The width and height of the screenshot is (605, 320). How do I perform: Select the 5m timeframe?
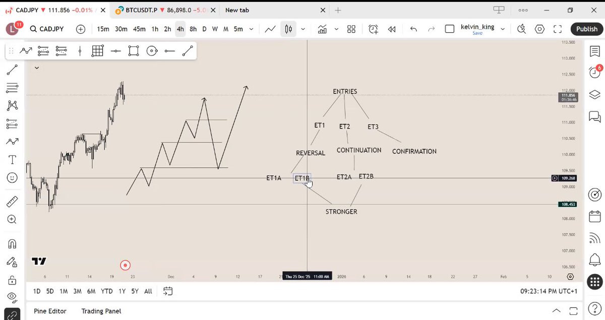238,29
